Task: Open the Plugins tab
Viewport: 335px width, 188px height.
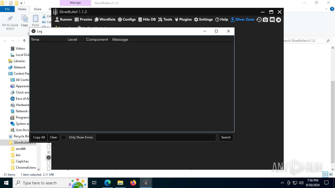Action: point(183,19)
